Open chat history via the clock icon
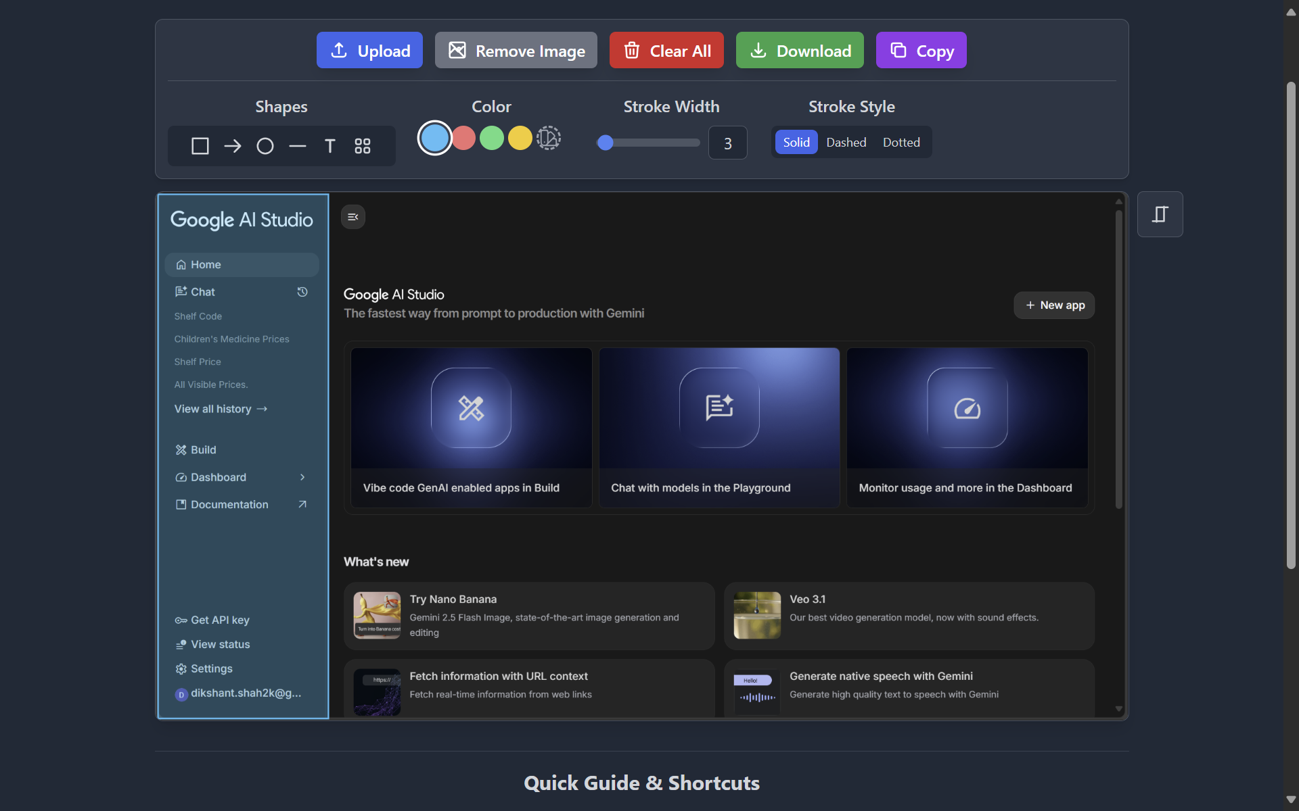Viewport: 1299px width, 811px height. (302, 292)
